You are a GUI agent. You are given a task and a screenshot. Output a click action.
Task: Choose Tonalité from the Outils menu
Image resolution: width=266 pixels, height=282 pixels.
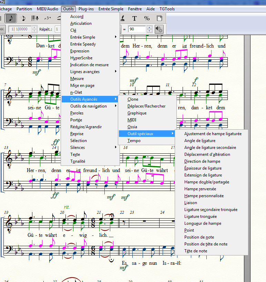[x=78, y=161]
